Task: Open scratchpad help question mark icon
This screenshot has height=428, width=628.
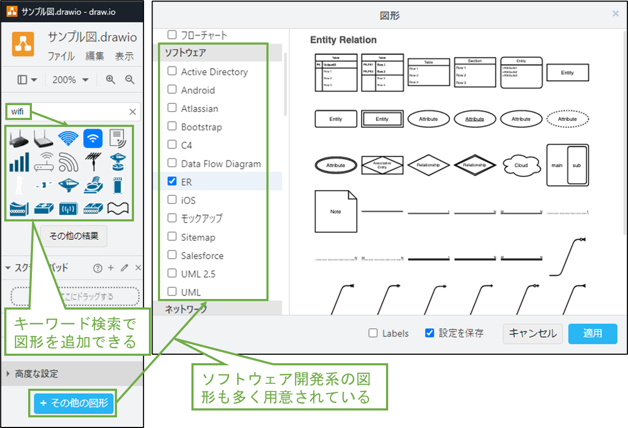Action: pyautogui.click(x=98, y=268)
